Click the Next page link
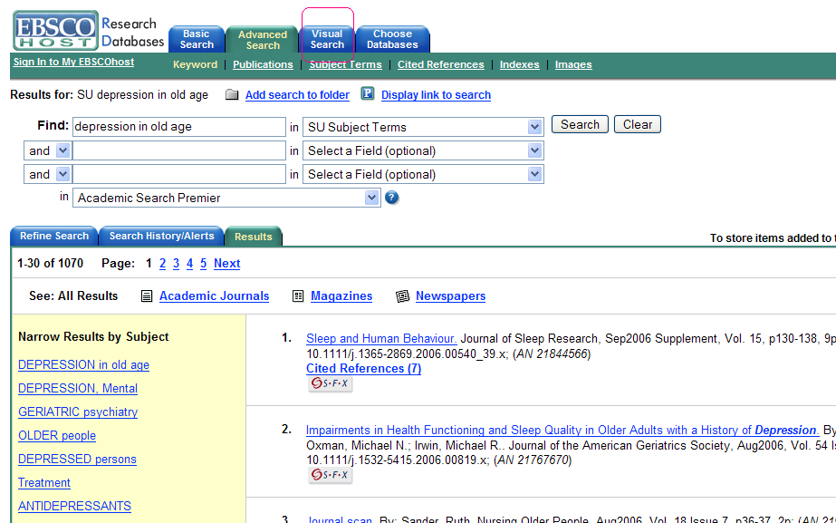836x523 pixels. click(227, 264)
